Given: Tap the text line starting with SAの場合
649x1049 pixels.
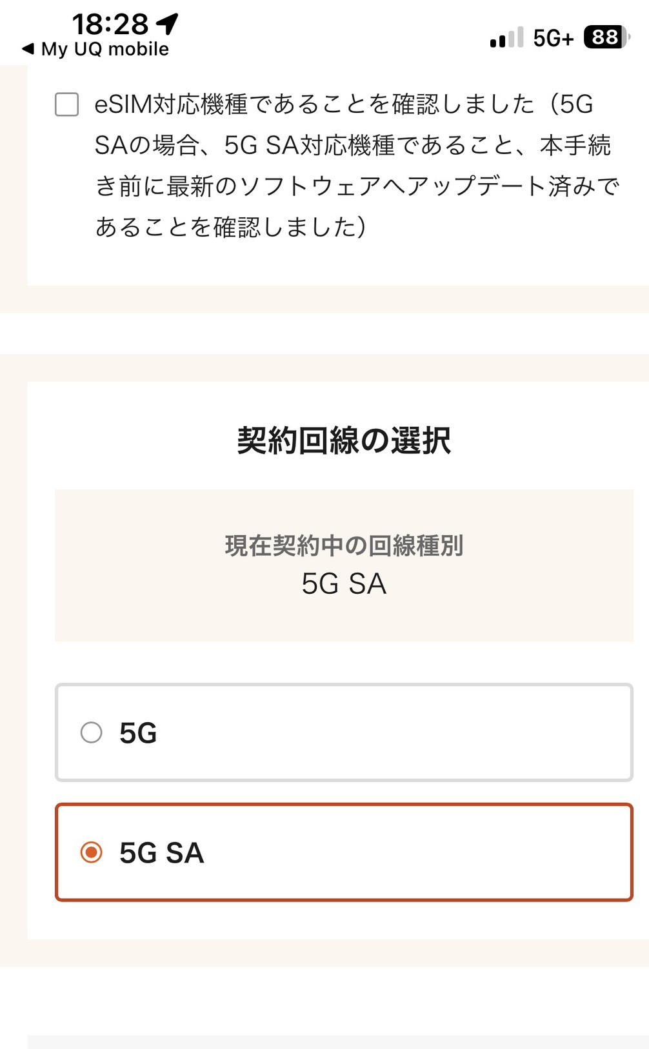Looking at the screenshot, I should click(x=352, y=146).
